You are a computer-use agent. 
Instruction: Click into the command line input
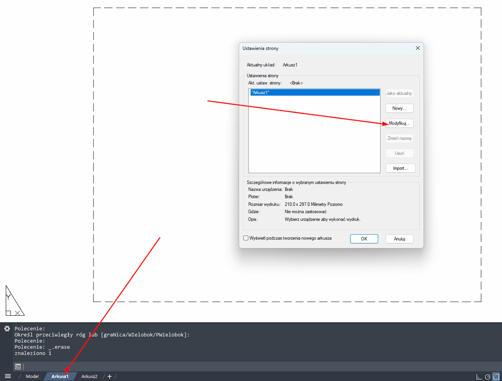[251, 366]
